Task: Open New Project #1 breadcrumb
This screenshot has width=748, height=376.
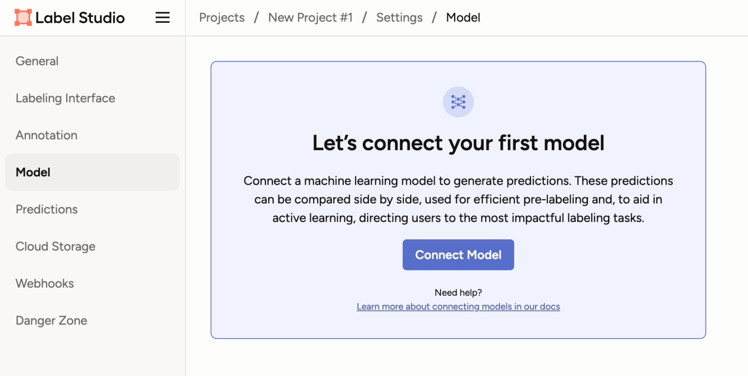Action: (310, 18)
